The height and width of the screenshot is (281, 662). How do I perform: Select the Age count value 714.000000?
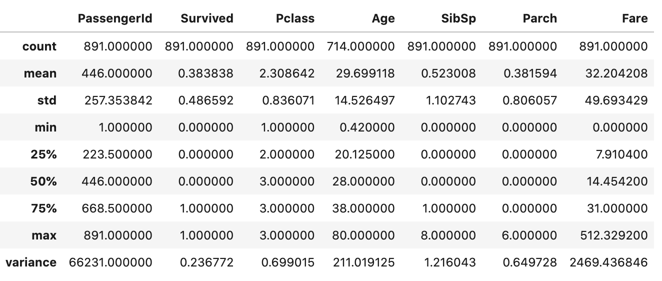[361, 46]
